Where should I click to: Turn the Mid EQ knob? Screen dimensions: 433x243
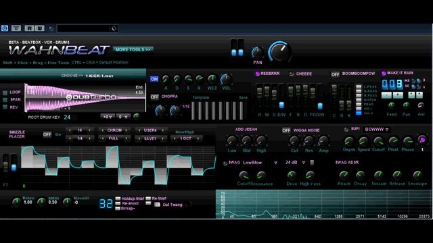[x=246, y=141]
